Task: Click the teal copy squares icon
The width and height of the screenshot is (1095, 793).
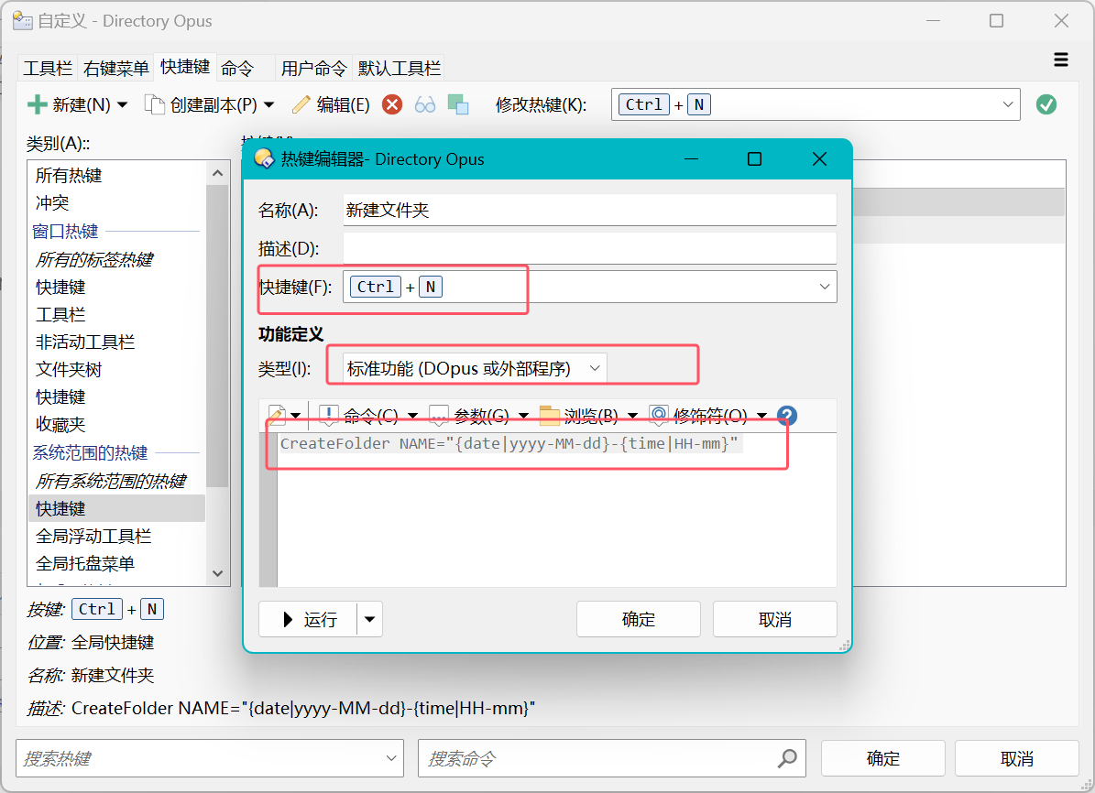Action: point(458,104)
